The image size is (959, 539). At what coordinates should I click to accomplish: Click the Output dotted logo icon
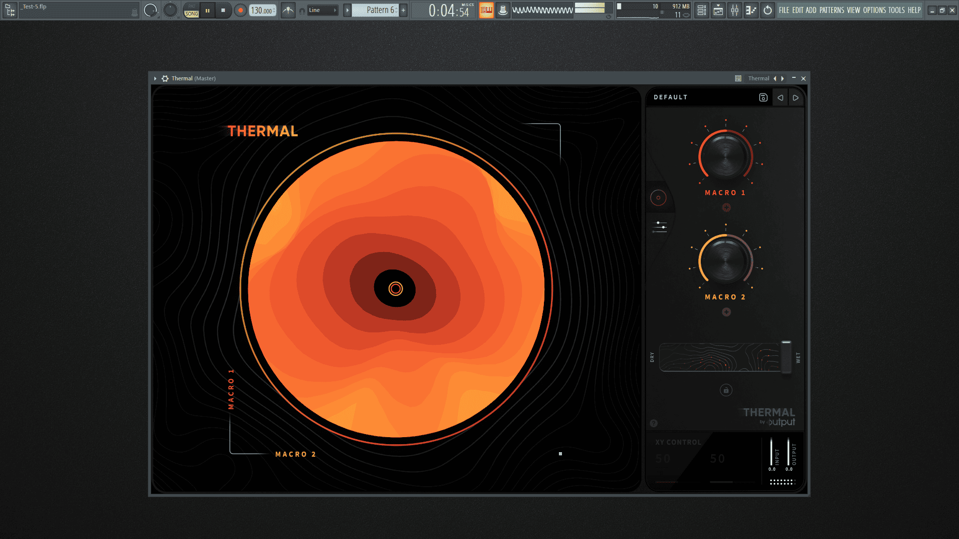(x=782, y=482)
